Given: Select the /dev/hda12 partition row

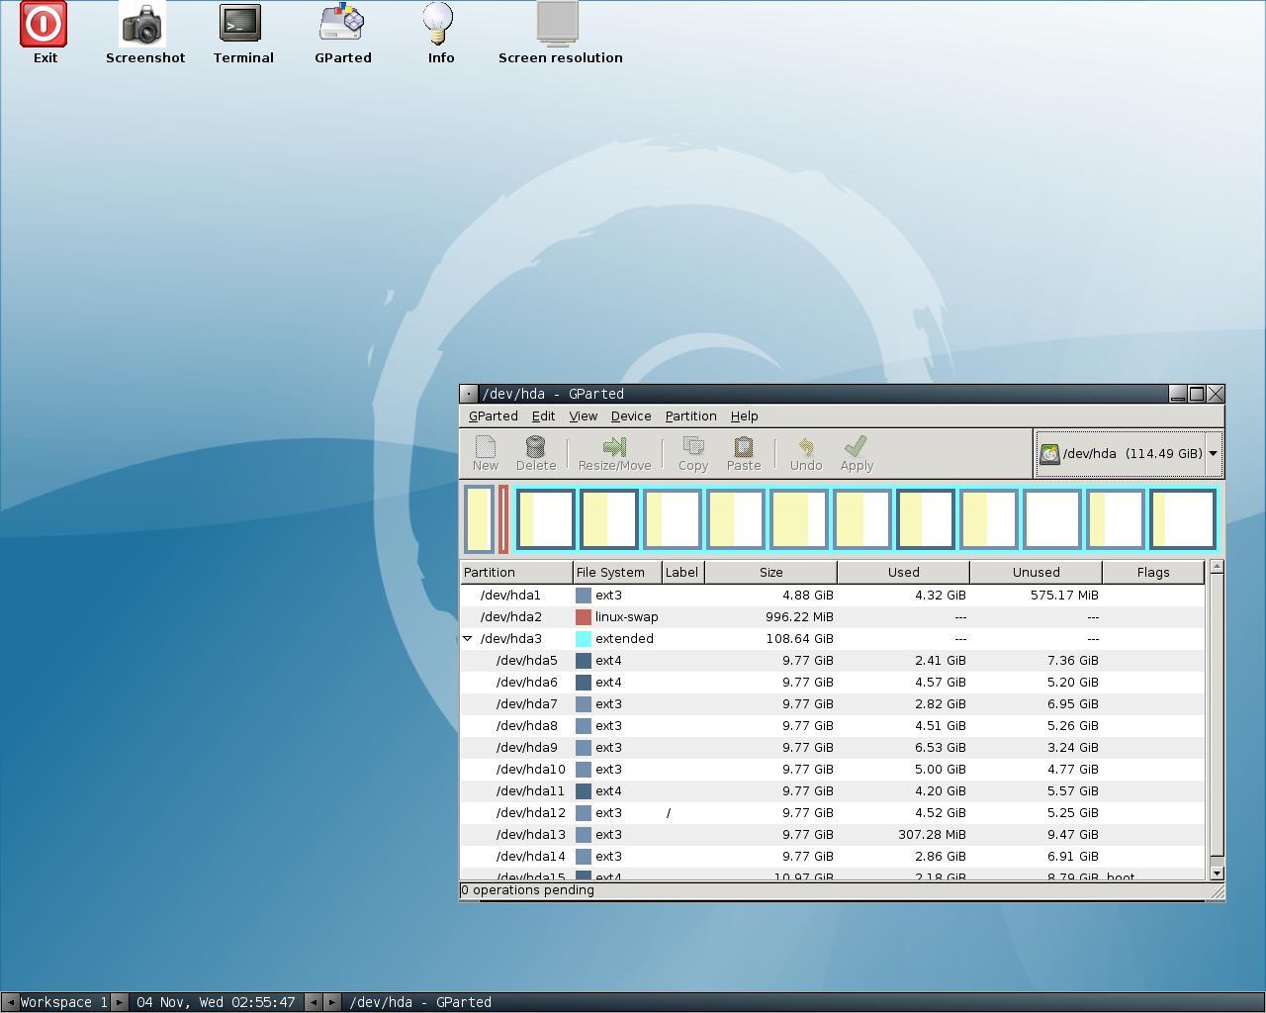Looking at the screenshot, I should [x=833, y=812].
